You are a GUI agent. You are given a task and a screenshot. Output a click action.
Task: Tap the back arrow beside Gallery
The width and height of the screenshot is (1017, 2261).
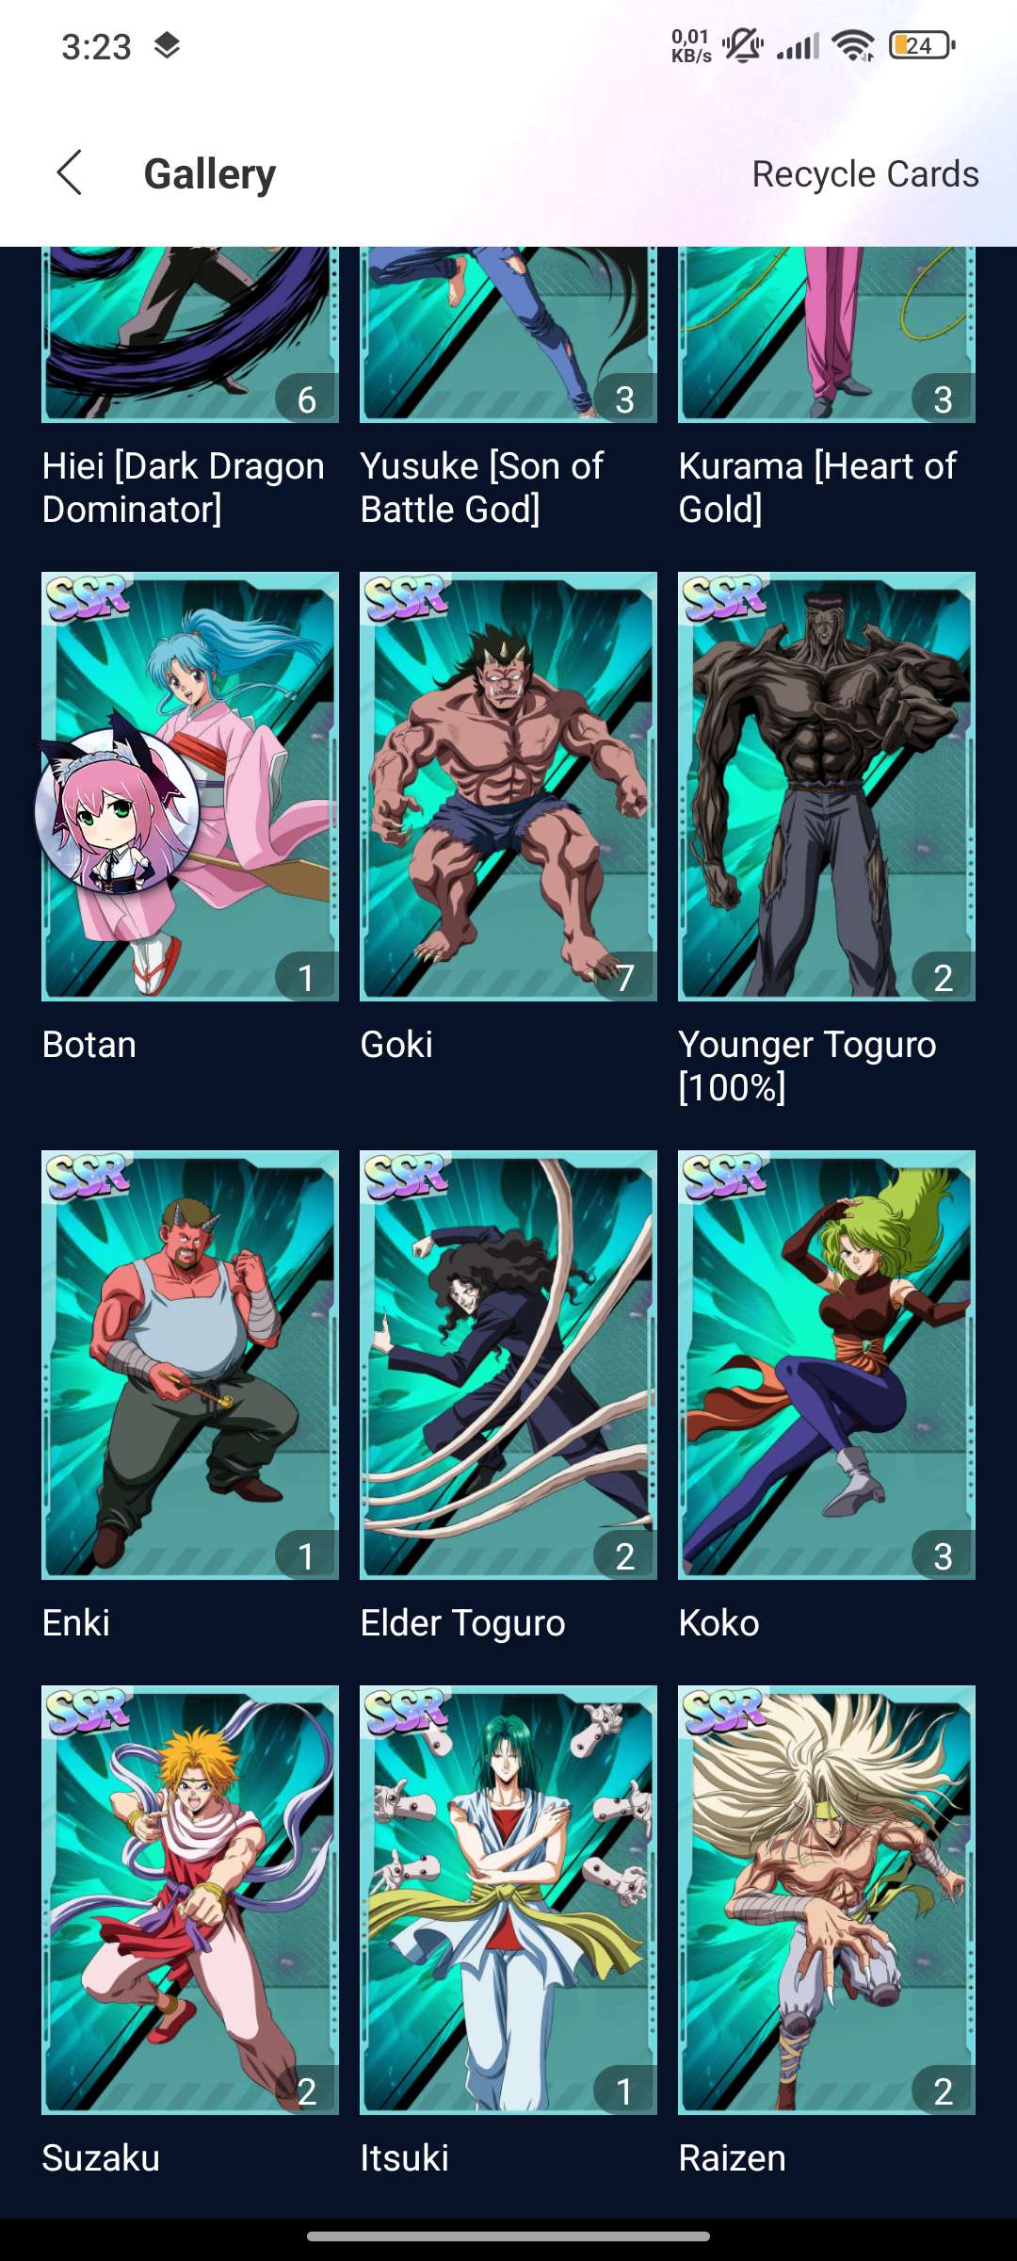click(x=70, y=173)
